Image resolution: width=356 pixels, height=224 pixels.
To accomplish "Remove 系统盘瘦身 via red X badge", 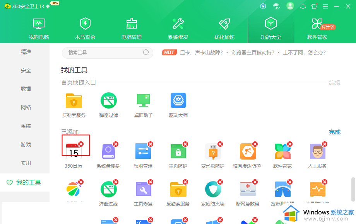I will [116, 144].
